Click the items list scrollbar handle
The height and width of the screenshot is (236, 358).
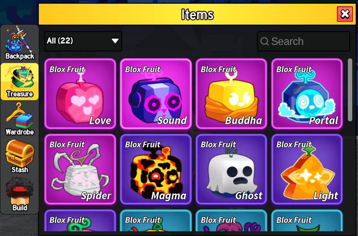coord(350,90)
